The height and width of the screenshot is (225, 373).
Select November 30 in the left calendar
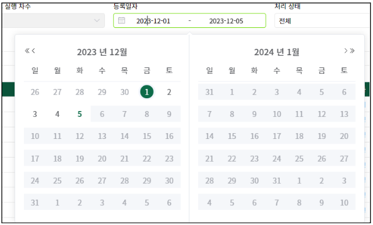124,92
